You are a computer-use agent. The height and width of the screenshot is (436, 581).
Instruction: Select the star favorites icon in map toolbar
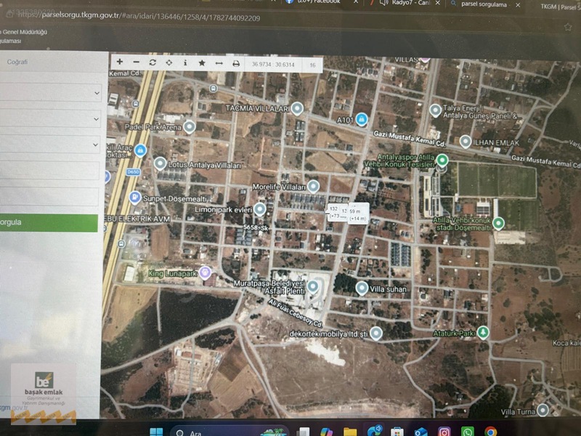(x=202, y=63)
